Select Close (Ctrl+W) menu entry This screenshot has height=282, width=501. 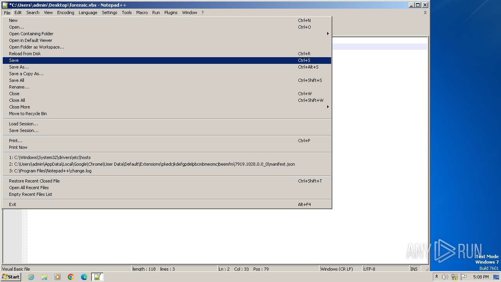(x=167, y=94)
